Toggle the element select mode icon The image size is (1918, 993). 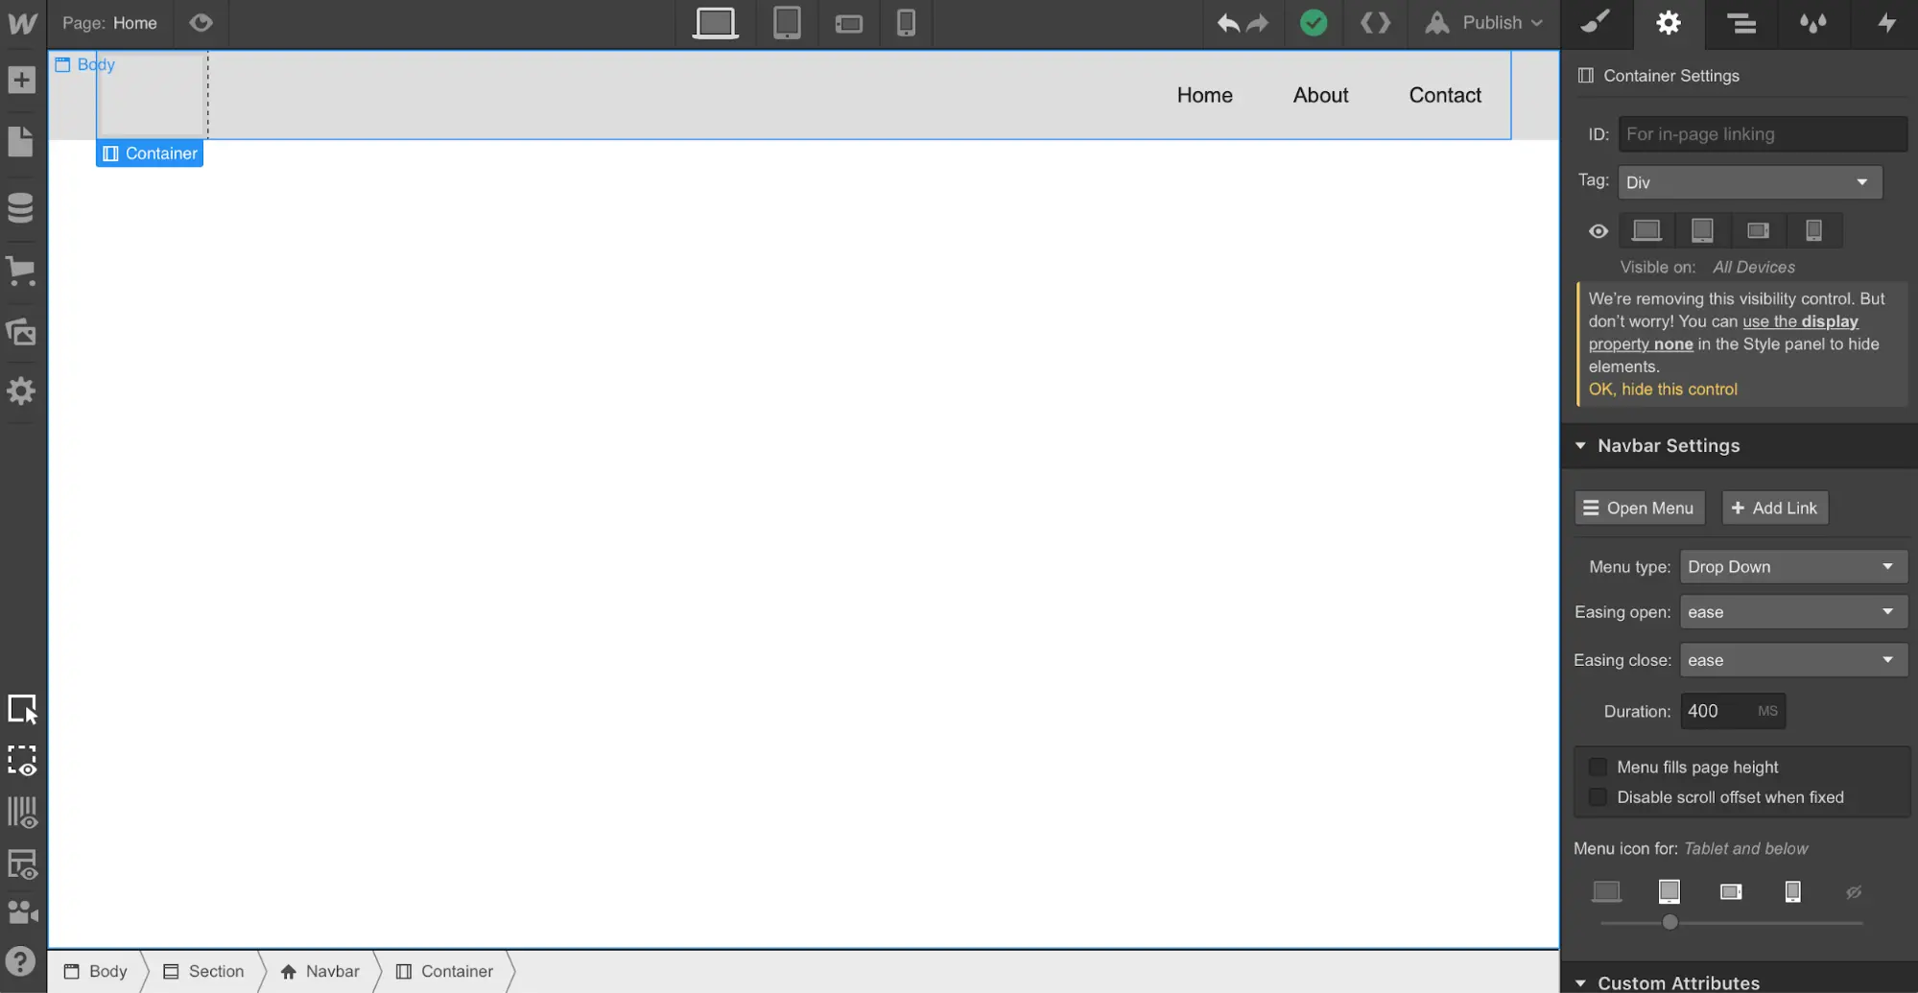coord(22,709)
